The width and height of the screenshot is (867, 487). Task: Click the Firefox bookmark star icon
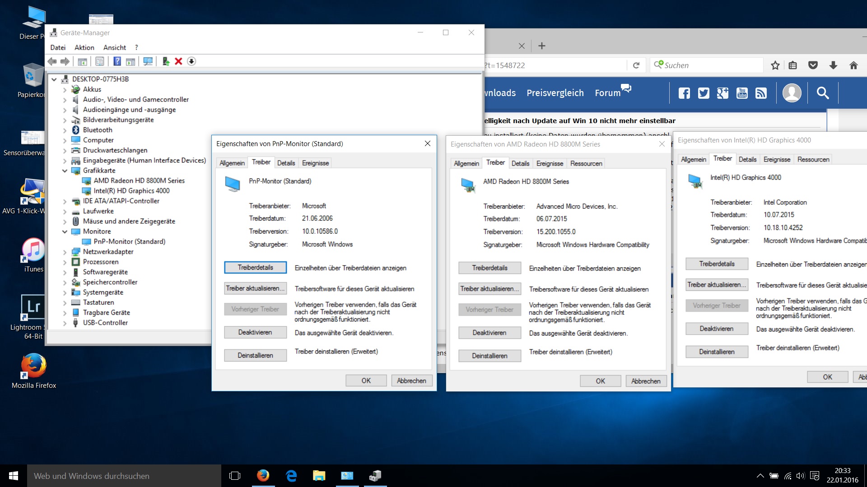[775, 65]
